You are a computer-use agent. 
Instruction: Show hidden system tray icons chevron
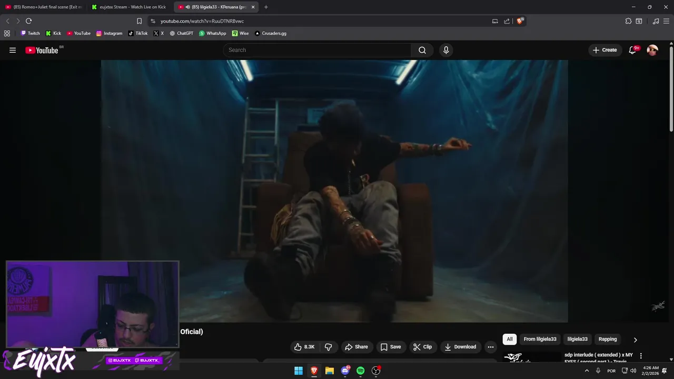(x=587, y=371)
